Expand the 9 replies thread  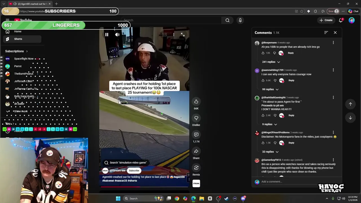(x=270, y=124)
